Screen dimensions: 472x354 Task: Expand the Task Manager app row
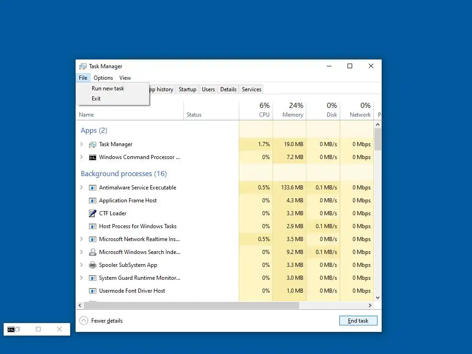click(82, 144)
